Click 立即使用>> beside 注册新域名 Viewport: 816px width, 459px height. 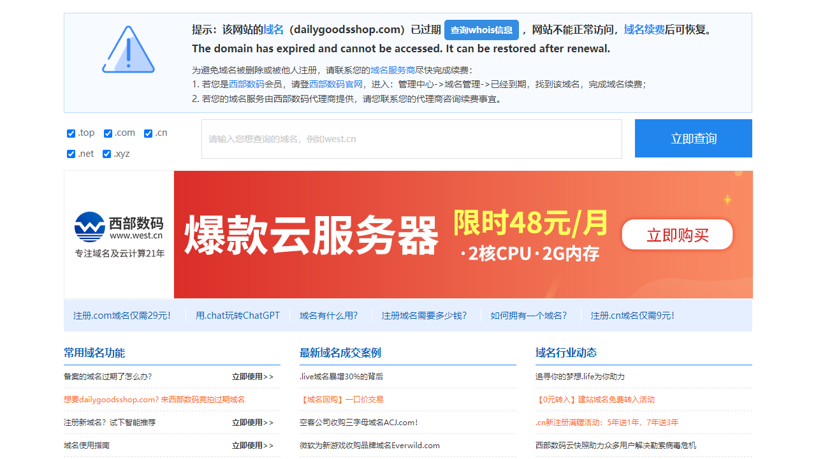[252, 422]
